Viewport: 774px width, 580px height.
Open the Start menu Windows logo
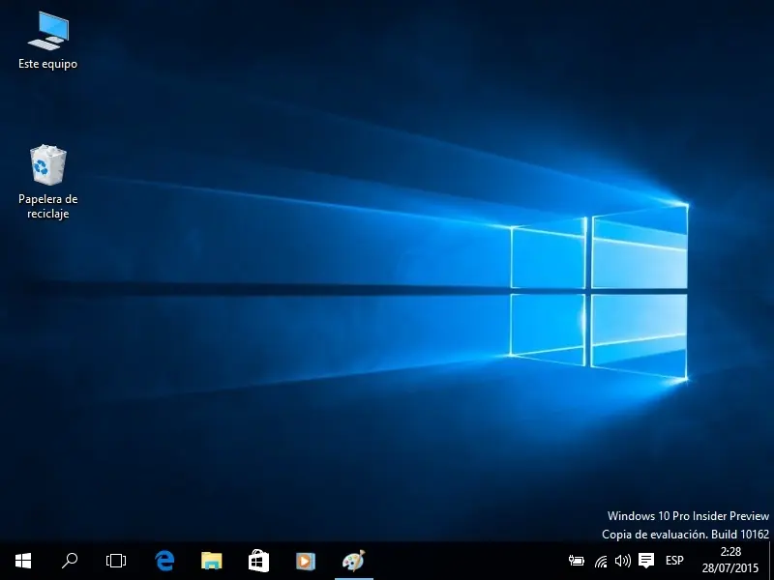coord(23,561)
